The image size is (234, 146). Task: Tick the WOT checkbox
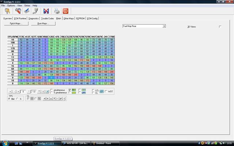point(105,91)
